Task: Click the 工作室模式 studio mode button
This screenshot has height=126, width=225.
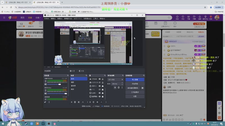Action: (135, 92)
